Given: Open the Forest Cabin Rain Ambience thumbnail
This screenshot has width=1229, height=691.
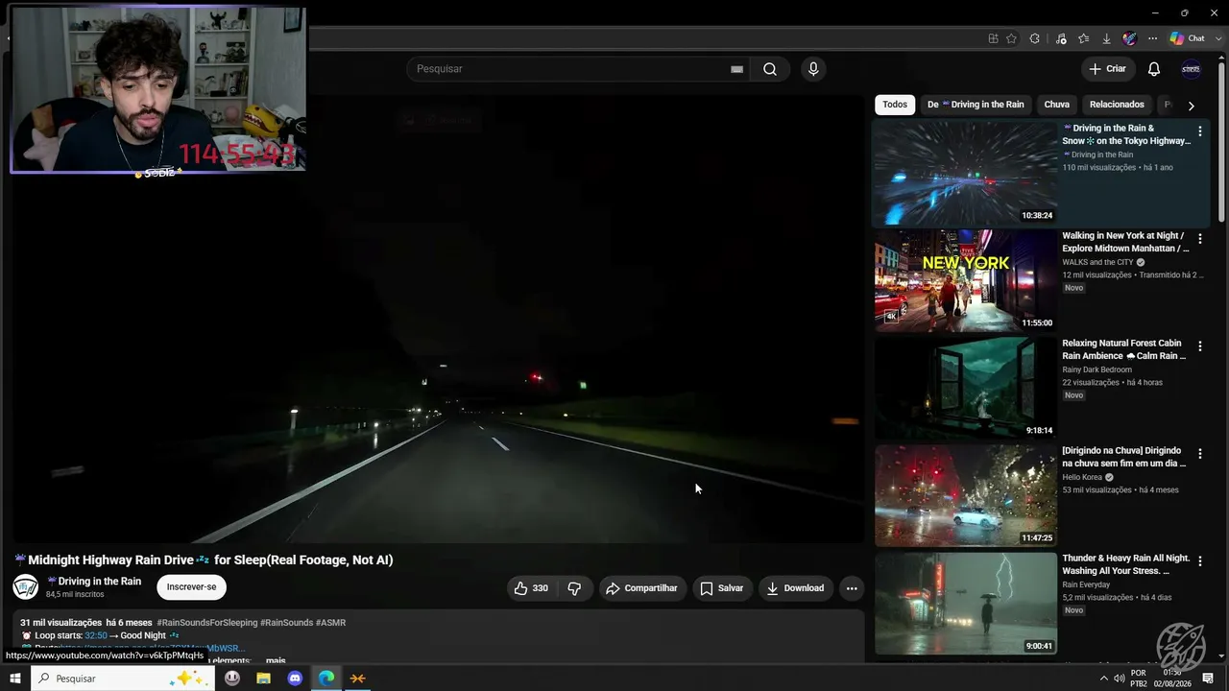Looking at the screenshot, I should [966, 388].
